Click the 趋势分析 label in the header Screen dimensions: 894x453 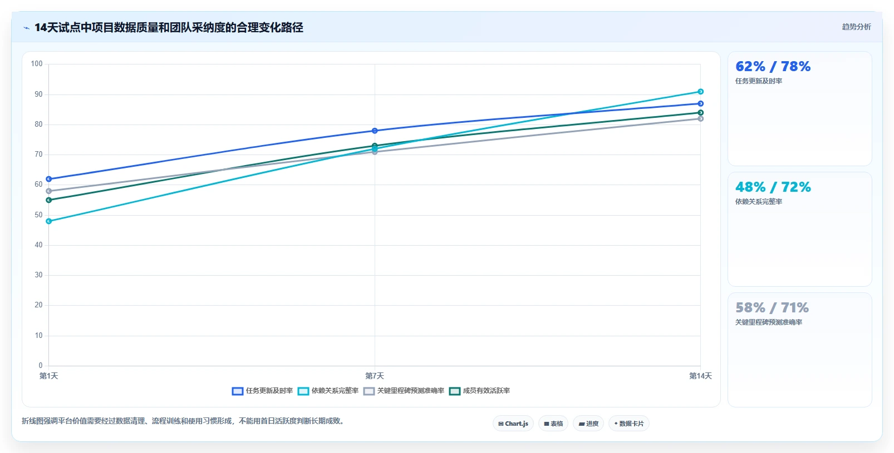856,27
